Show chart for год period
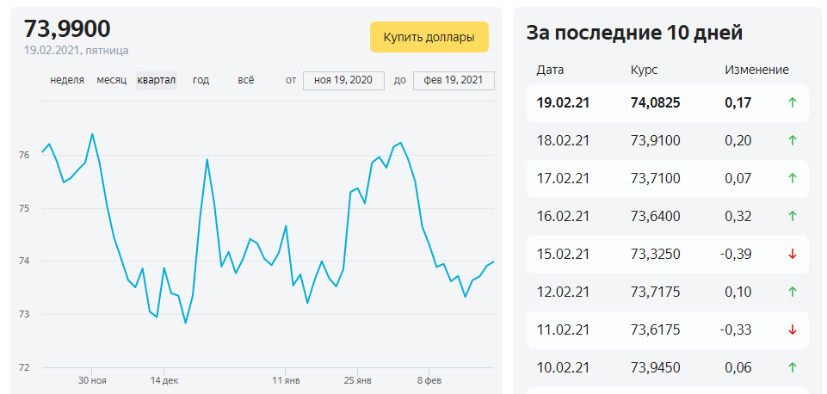Viewport: 827px width, 394px height. (x=201, y=80)
